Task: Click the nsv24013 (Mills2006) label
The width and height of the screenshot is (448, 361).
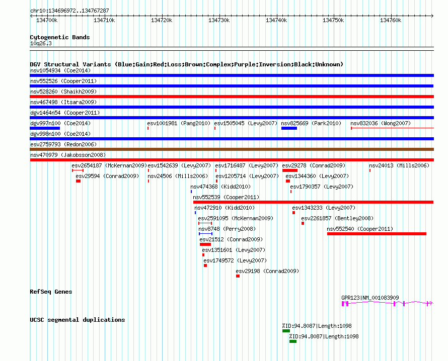Action: [399, 165]
